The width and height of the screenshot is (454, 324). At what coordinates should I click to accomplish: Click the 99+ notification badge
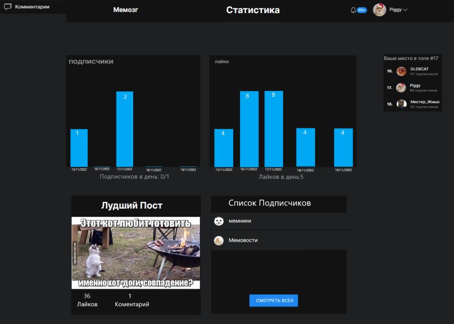(x=362, y=10)
